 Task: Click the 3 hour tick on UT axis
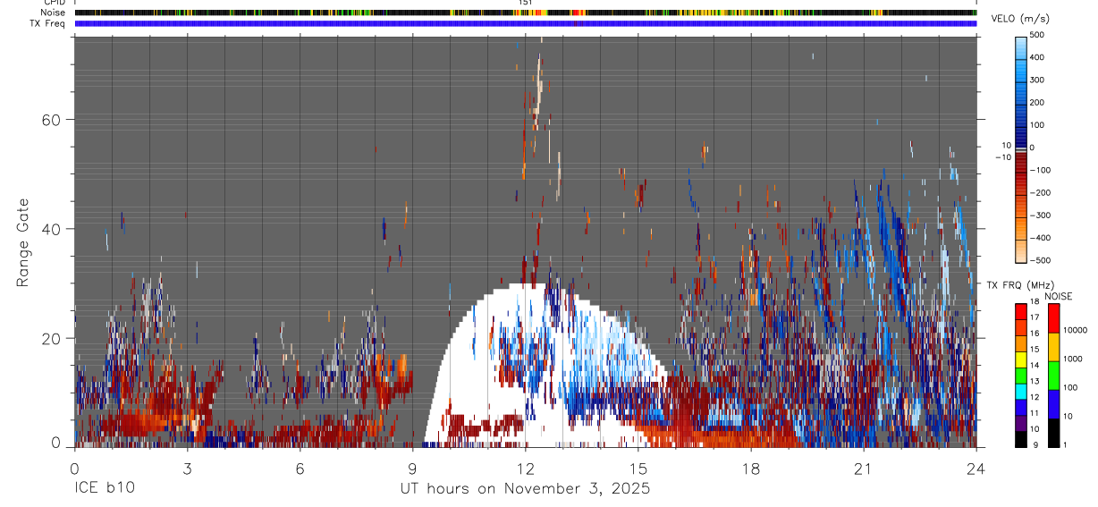pos(187,468)
